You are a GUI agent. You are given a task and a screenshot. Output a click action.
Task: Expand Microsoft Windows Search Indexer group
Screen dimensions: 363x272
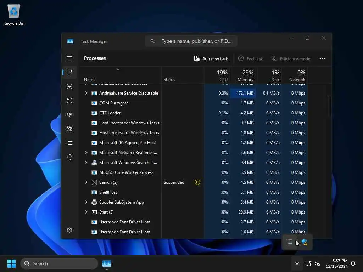(86, 162)
